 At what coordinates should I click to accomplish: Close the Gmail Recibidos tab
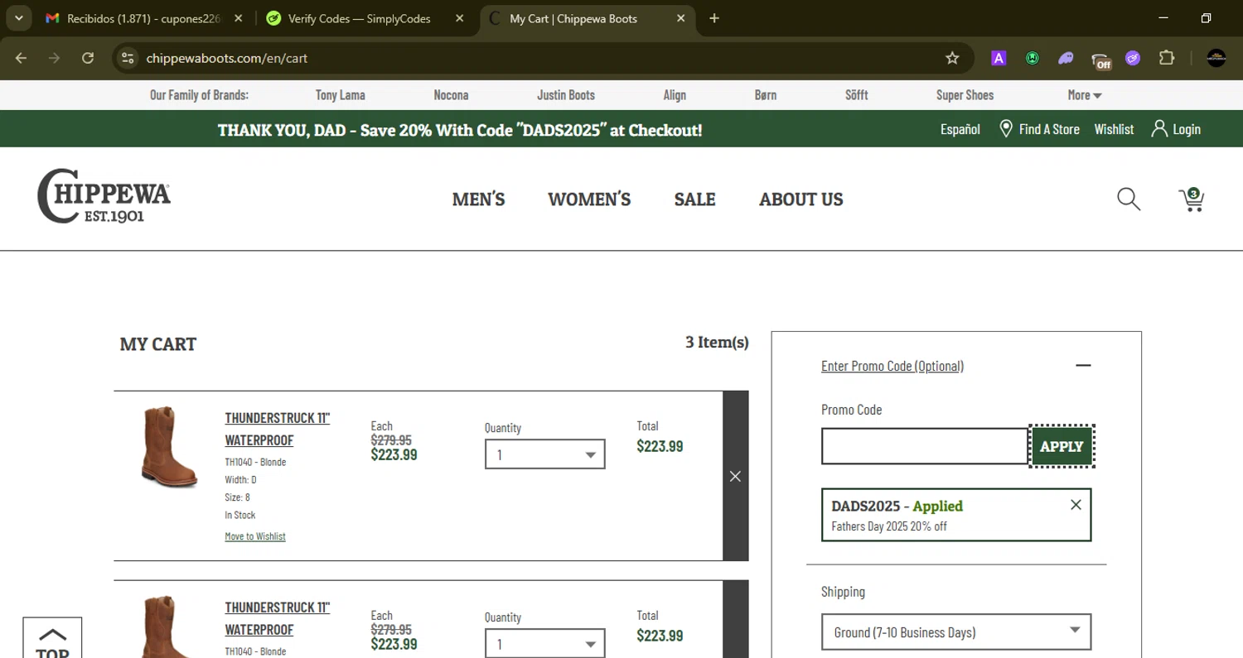(239, 18)
